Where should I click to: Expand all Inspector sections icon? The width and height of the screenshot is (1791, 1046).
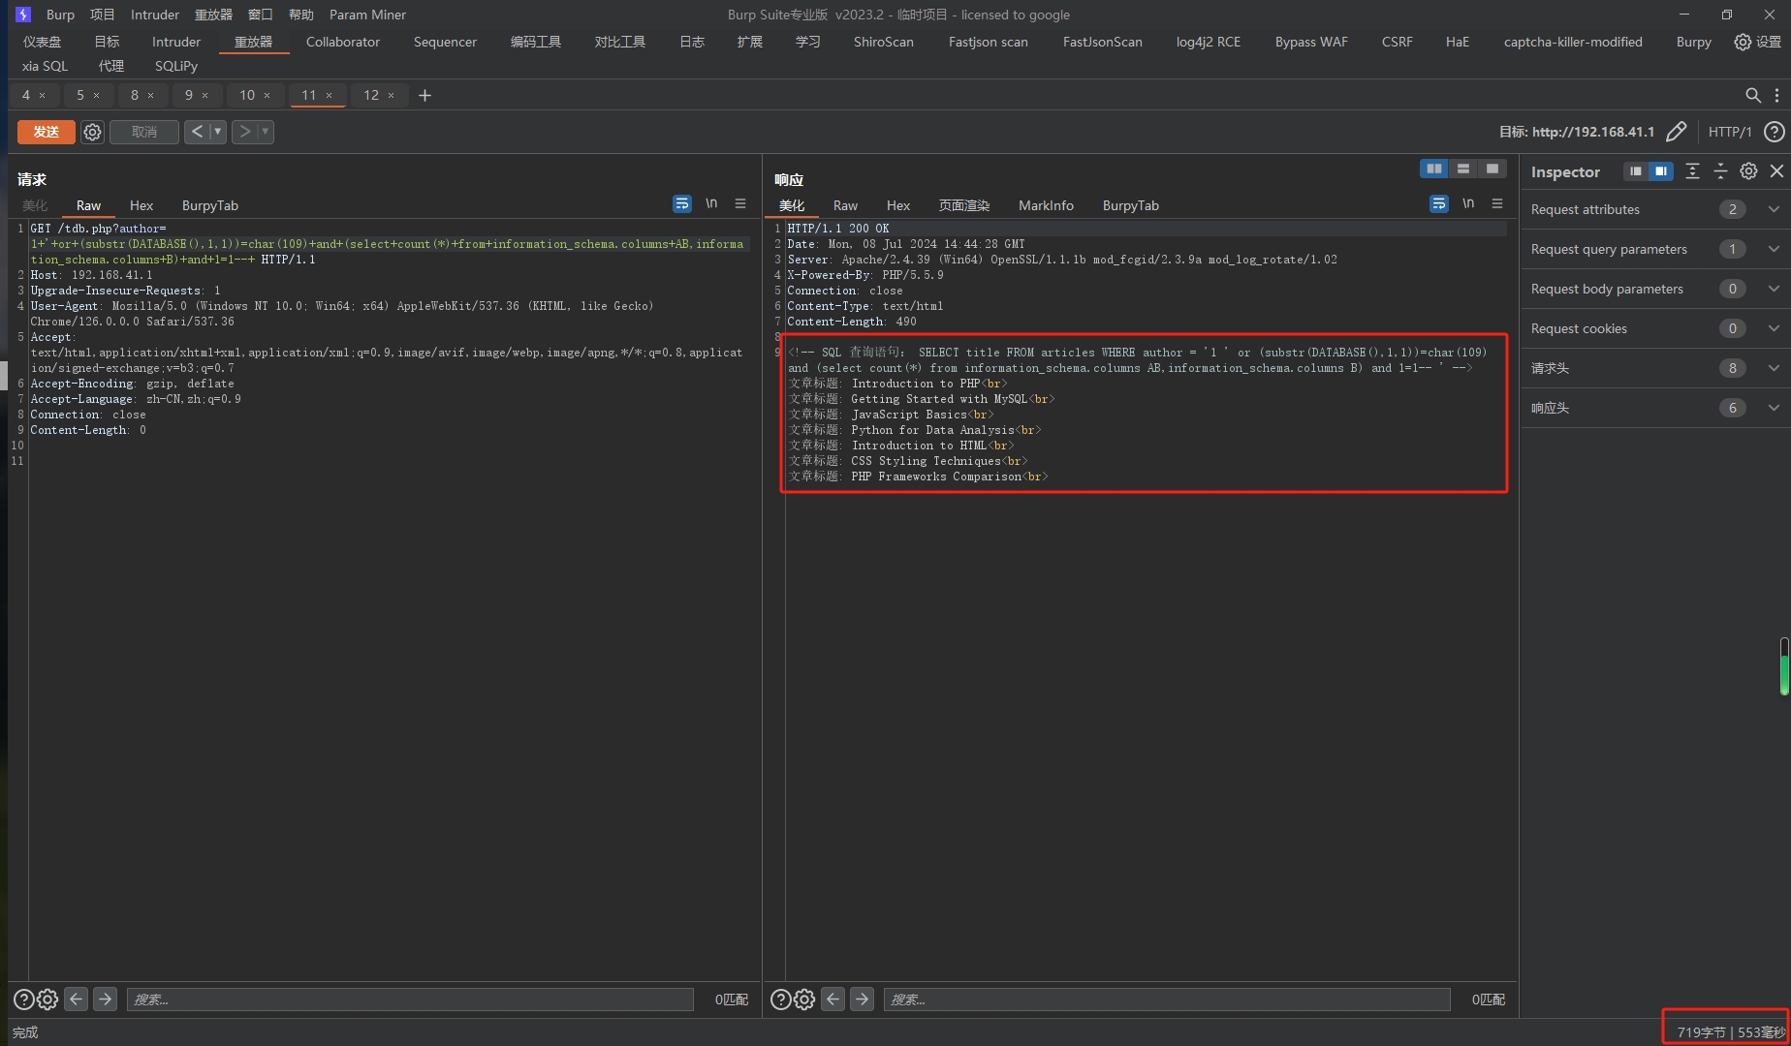point(1692,171)
